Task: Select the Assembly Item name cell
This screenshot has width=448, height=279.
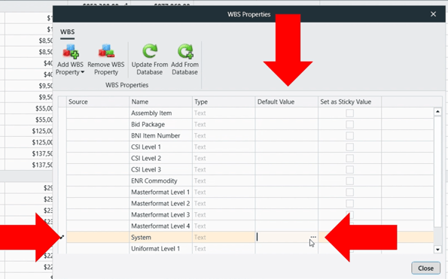Action: coord(161,114)
